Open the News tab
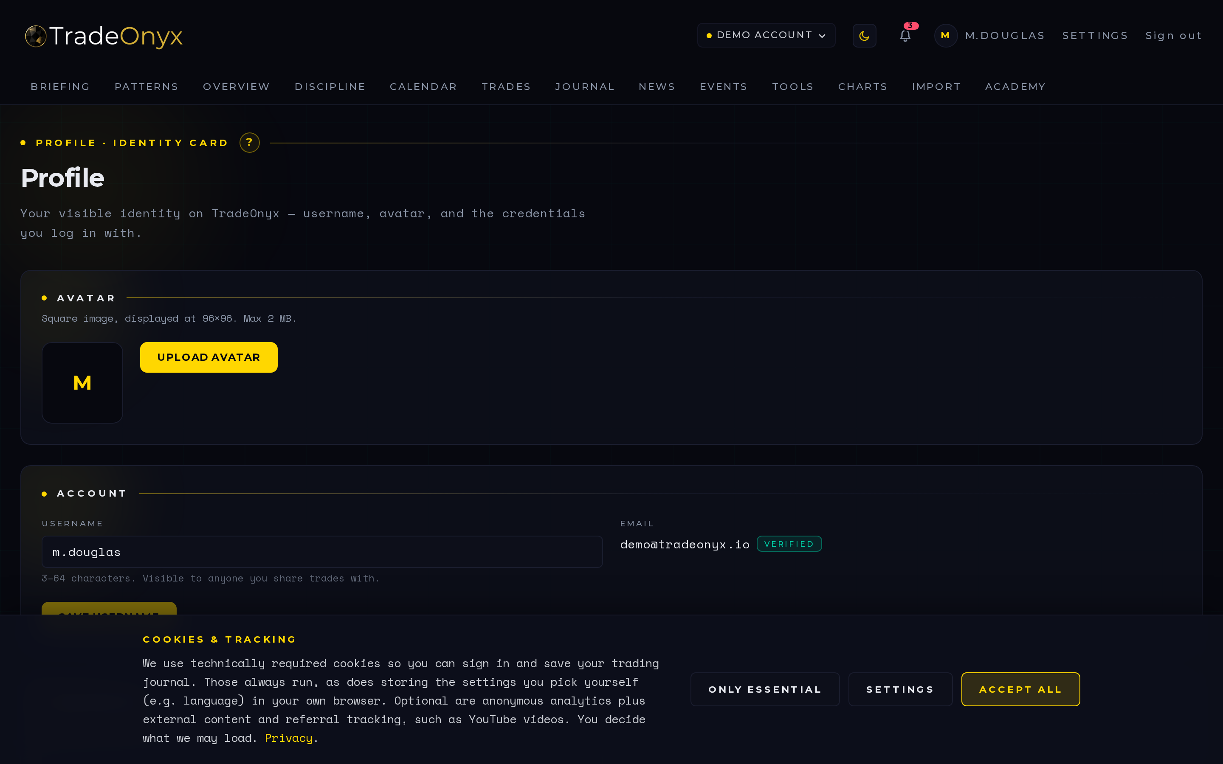 click(x=657, y=87)
